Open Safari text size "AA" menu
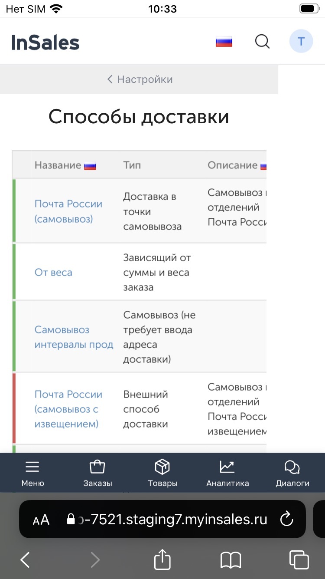The height and width of the screenshot is (579, 325). point(41,520)
